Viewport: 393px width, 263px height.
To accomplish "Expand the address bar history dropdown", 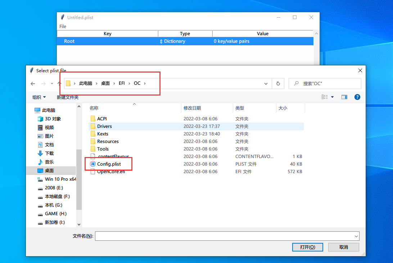I will point(266,84).
